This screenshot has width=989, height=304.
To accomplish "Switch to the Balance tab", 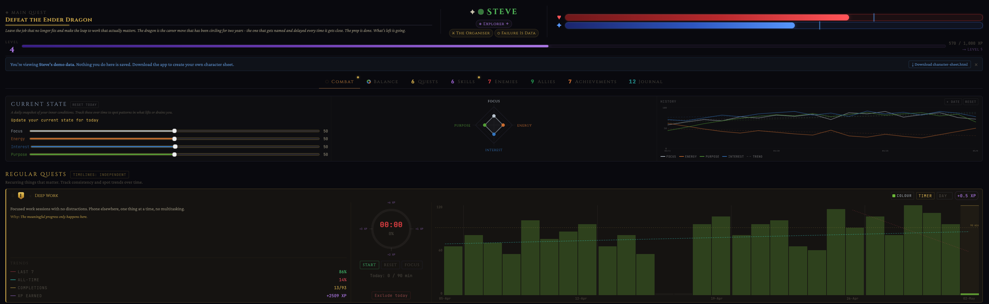I will (382, 82).
